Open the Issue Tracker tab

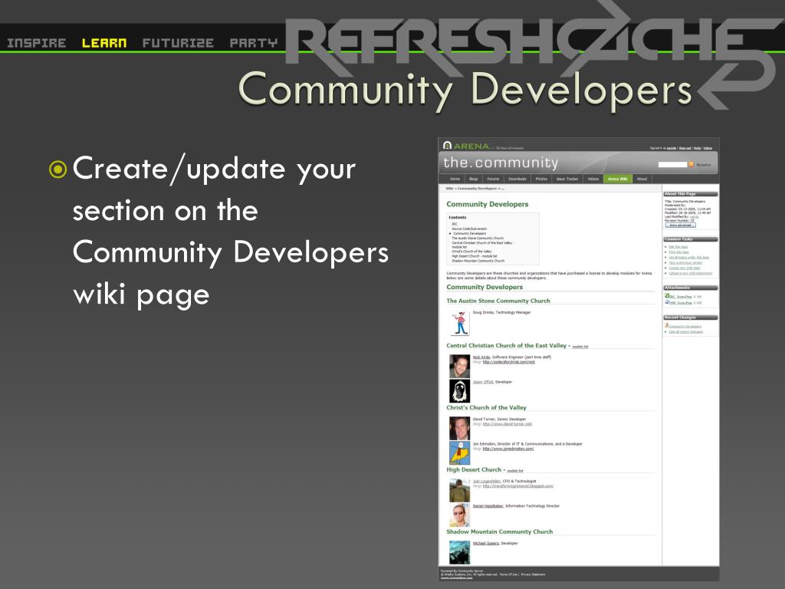pyautogui.click(x=567, y=179)
